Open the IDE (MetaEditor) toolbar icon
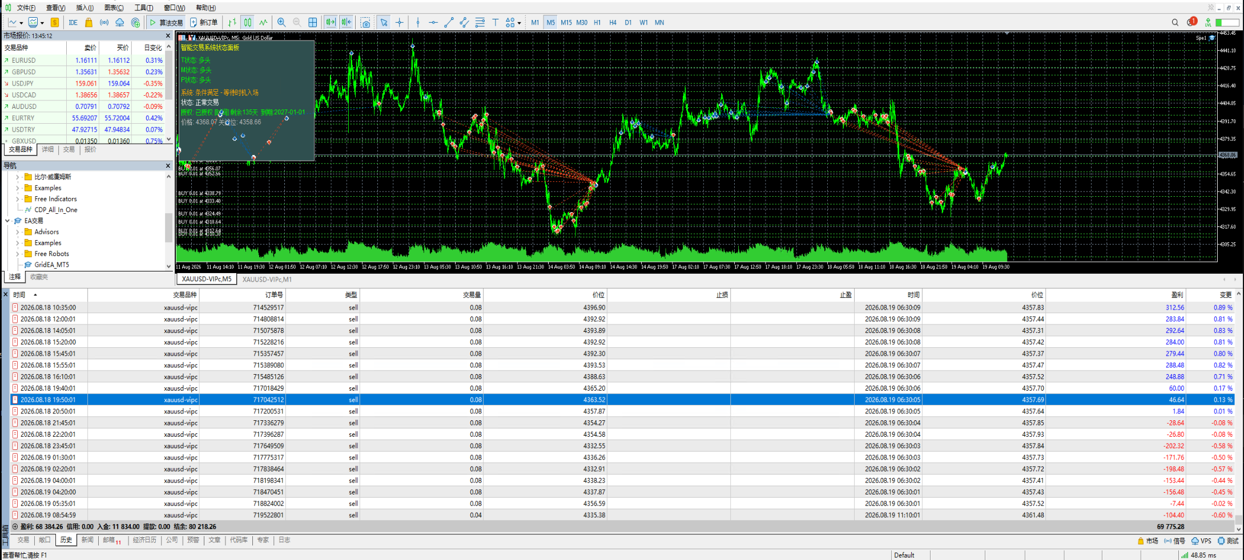The height and width of the screenshot is (560, 1244). point(73,23)
